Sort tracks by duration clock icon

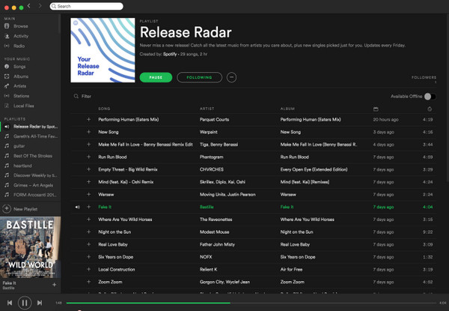429,109
